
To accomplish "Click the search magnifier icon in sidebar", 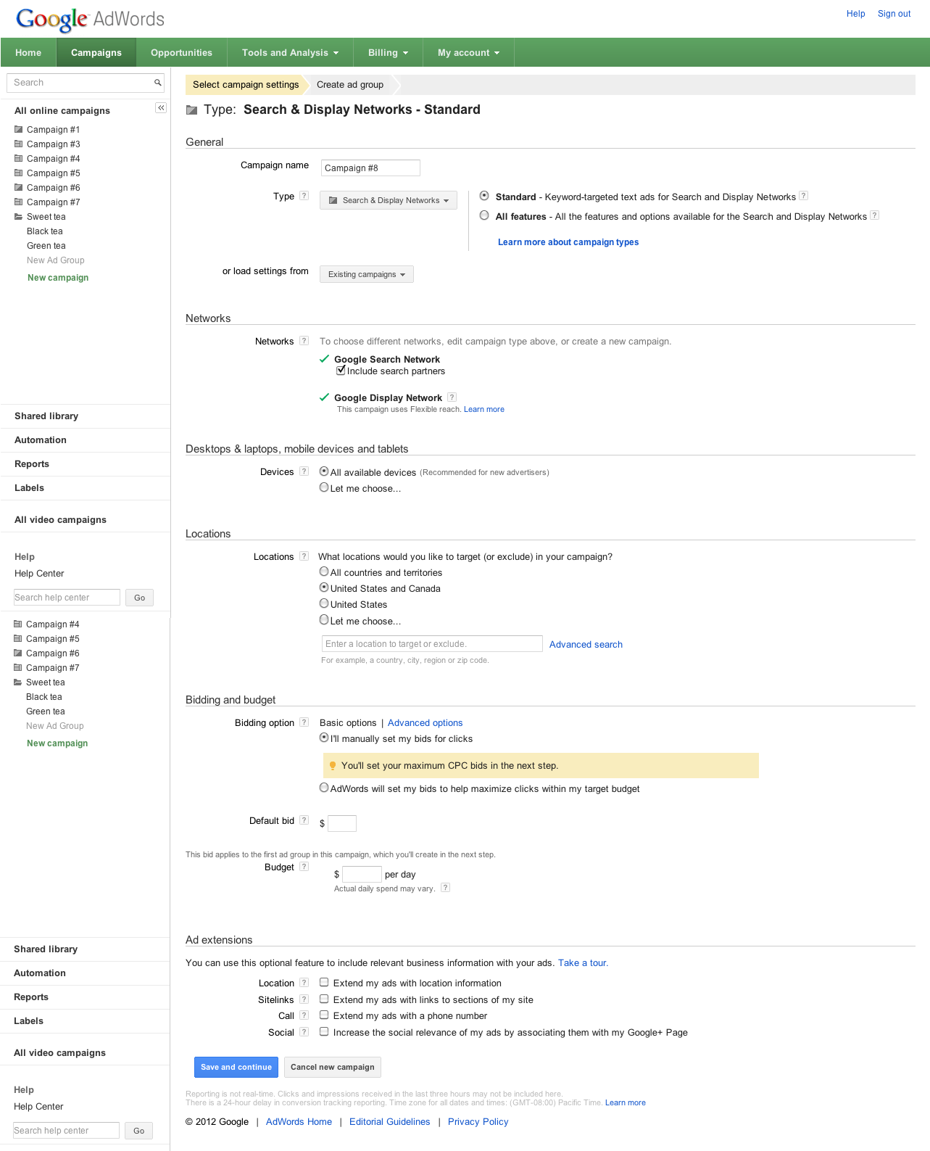I will point(157,83).
